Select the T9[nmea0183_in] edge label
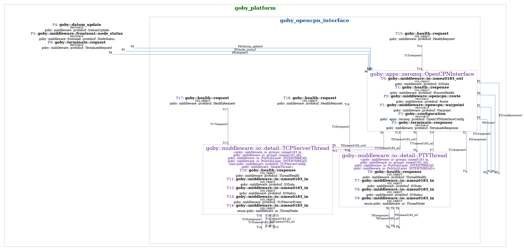 pos(407,215)
